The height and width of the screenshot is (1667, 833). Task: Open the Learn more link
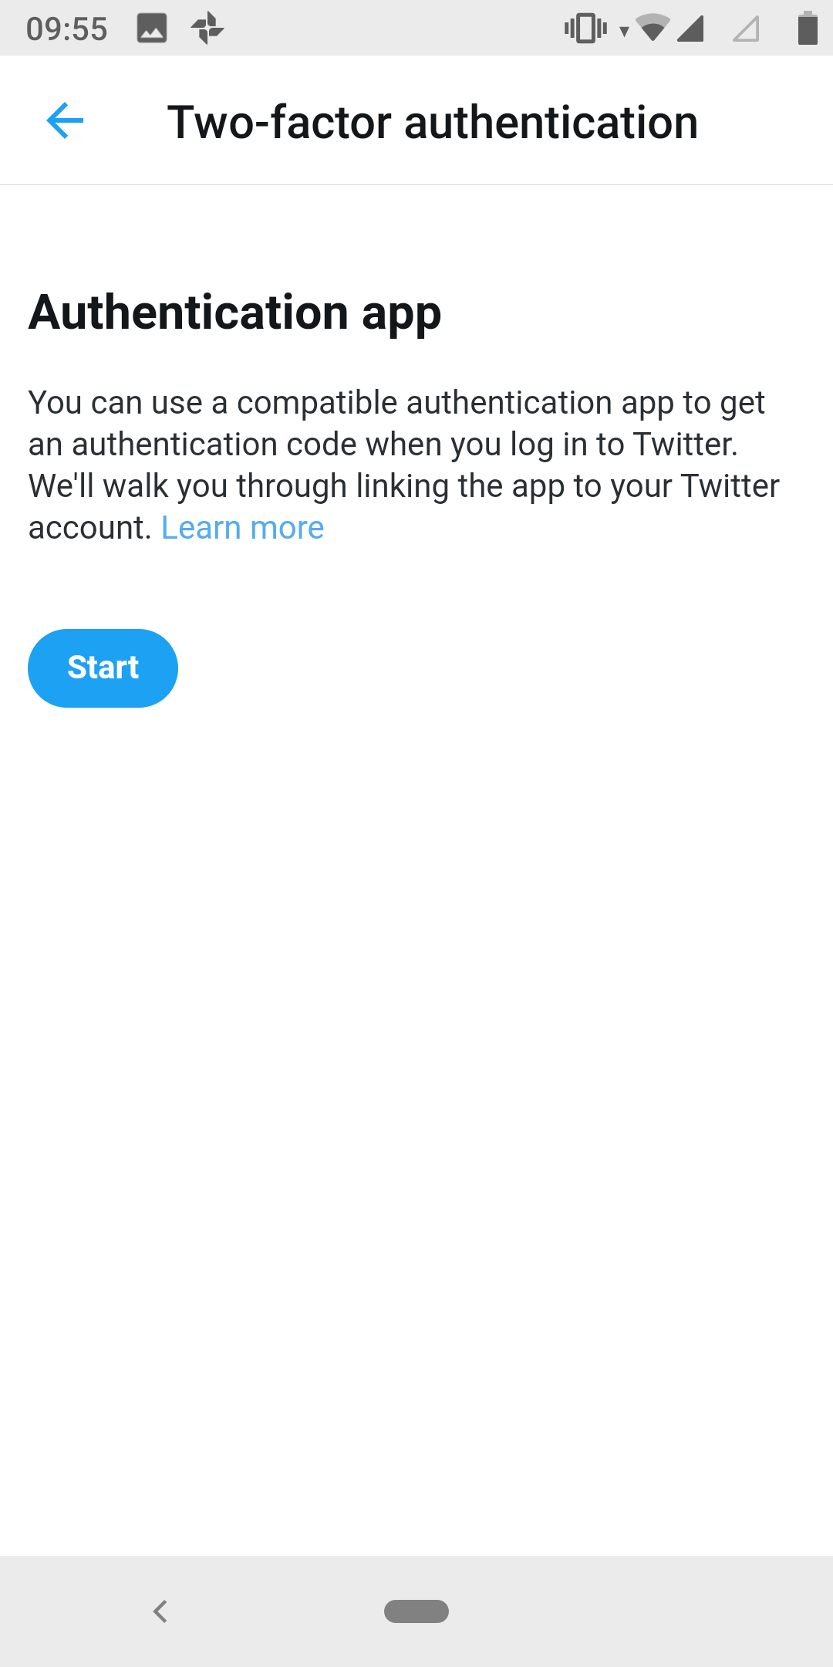pyautogui.click(x=241, y=527)
